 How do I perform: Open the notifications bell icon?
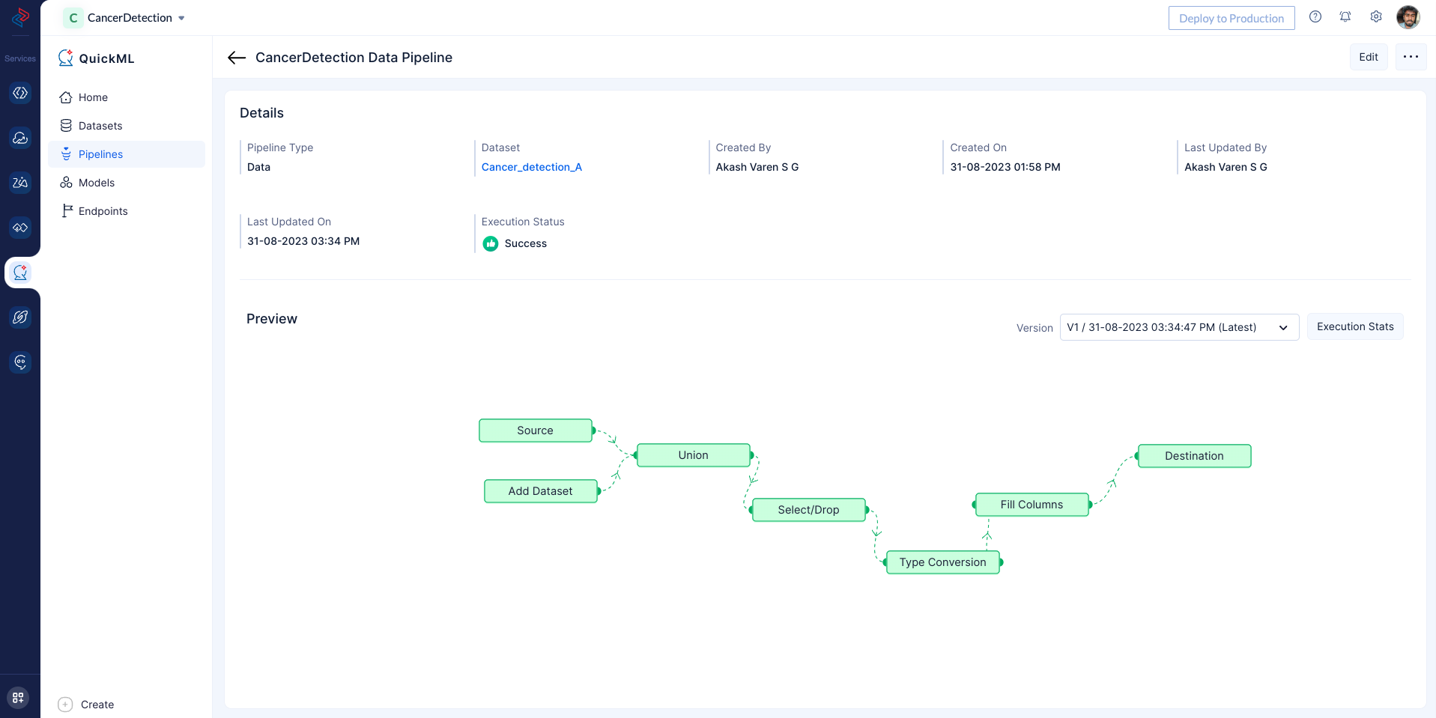(1345, 17)
